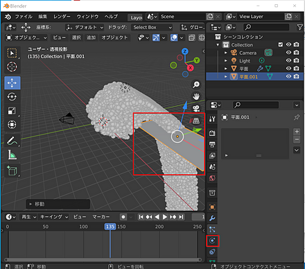Open the View Layer properties tab
Image resolution: width=305 pixels, height=269 pixels.
(x=212, y=156)
